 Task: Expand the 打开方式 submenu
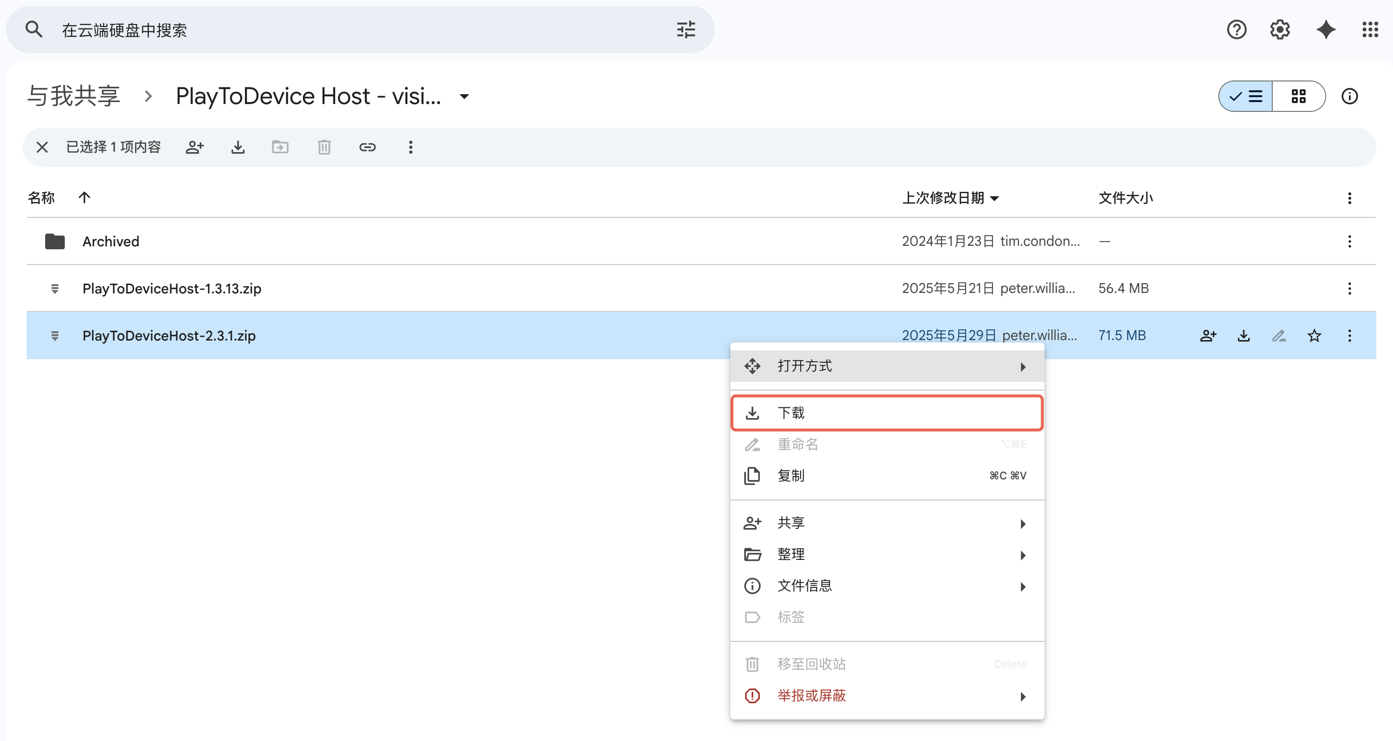point(887,366)
